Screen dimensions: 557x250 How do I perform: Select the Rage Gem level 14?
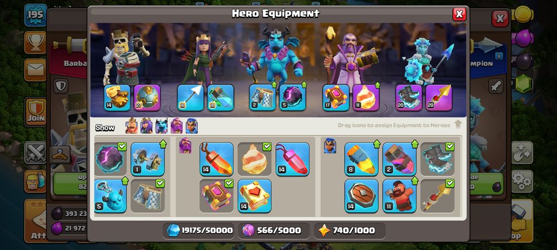(x=216, y=159)
